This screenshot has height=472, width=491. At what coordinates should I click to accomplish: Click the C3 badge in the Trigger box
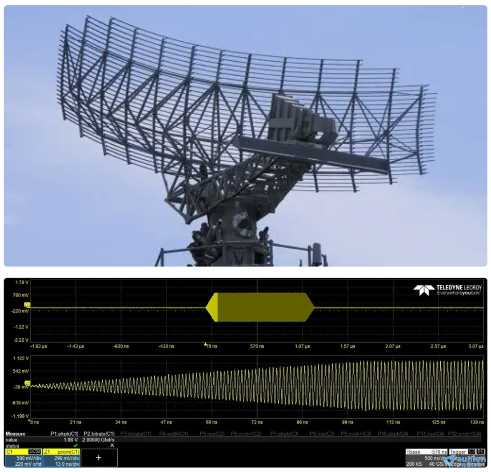pyautogui.click(x=471, y=452)
